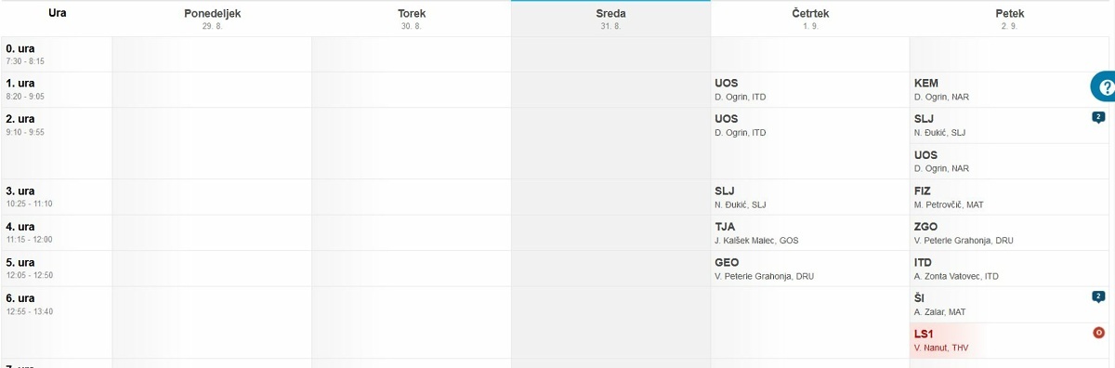
Task: Select the Sreda day column header
Action: pyautogui.click(x=610, y=19)
